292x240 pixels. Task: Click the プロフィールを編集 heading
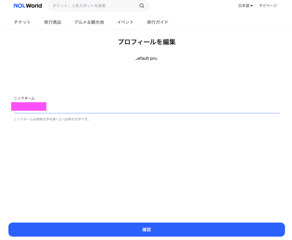click(x=147, y=42)
